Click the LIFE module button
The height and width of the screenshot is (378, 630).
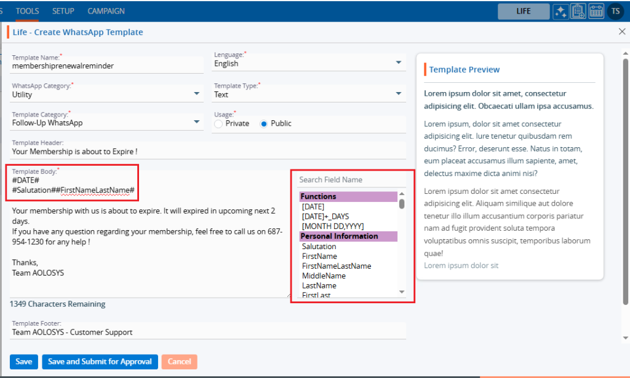click(523, 11)
